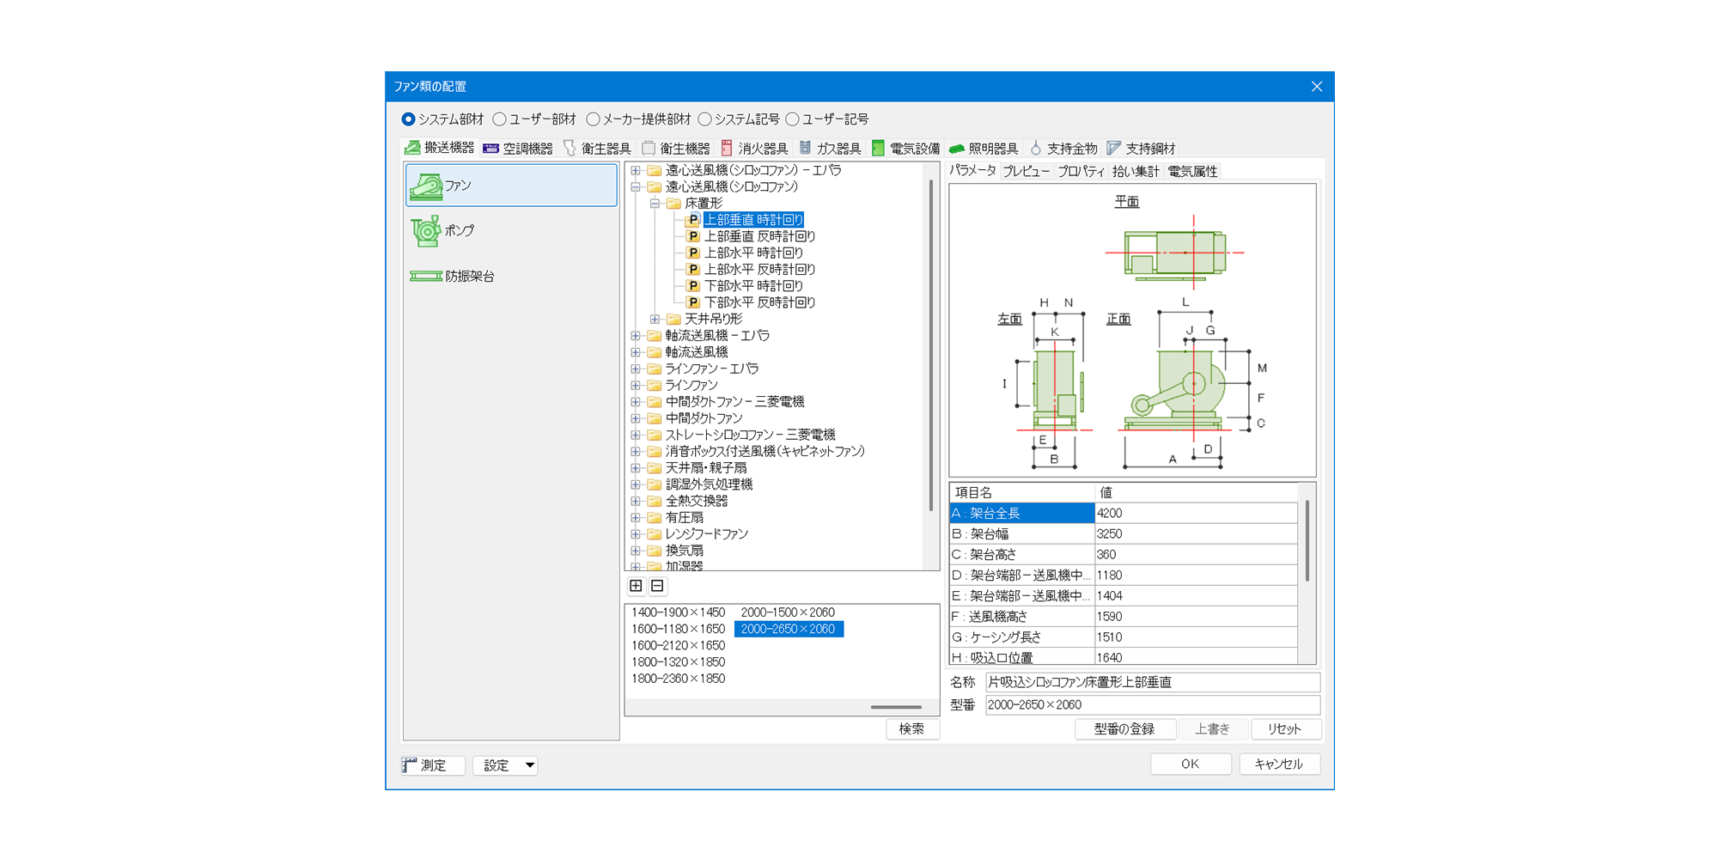Screen dimensions: 1718x859
Task: Click the expand-all tree icon below the tree
Action: (x=636, y=586)
